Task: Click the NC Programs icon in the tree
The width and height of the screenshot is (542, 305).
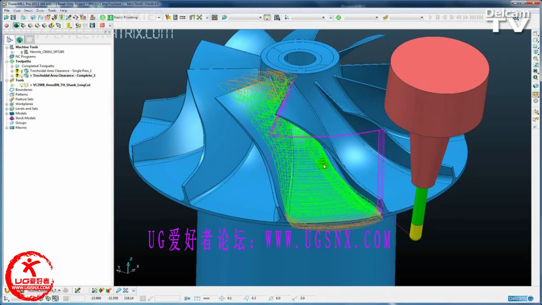Action: coord(12,56)
